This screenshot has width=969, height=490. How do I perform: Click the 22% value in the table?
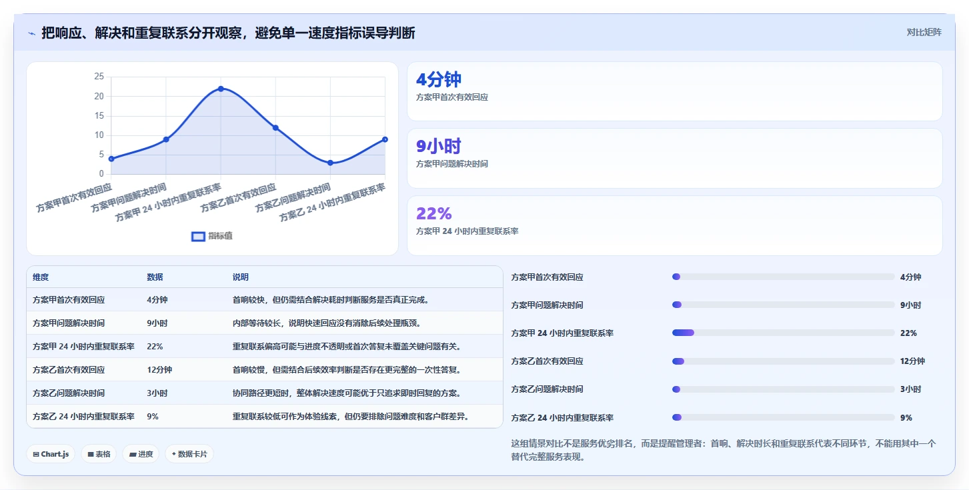[155, 347]
